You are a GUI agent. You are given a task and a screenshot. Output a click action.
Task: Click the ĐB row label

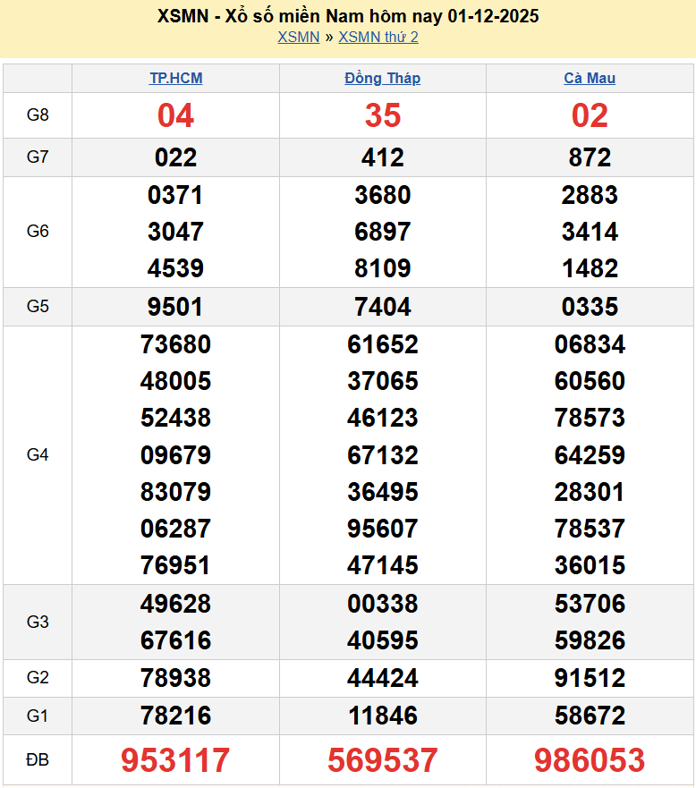38,760
